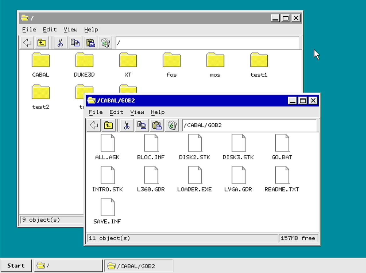Open Help menu in root window
The width and height of the screenshot is (366, 273).
(91, 29)
